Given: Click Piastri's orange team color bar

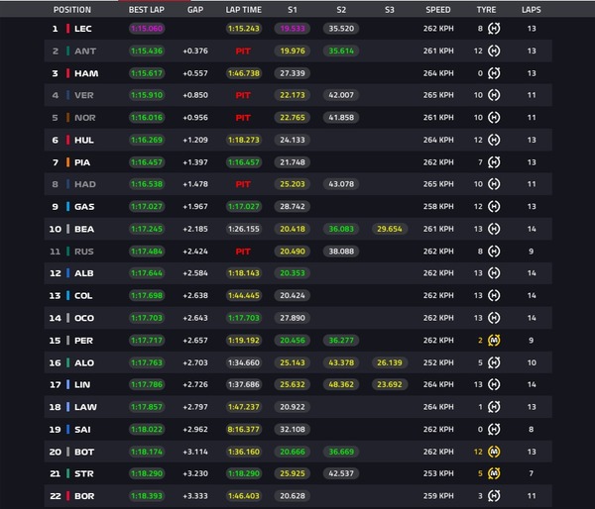Looking at the screenshot, I should (x=67, y=162).
